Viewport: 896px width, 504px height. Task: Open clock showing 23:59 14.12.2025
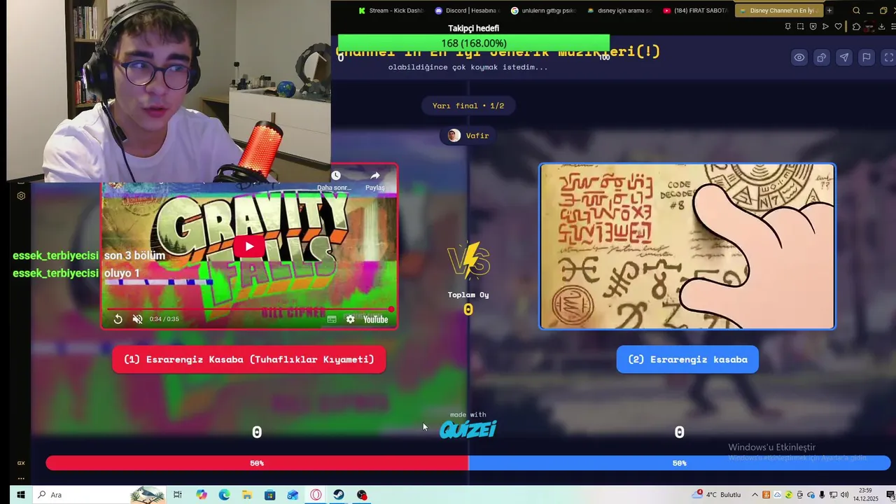866,495
